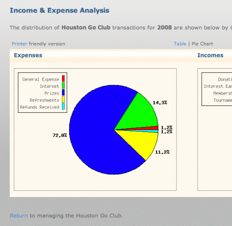This screenshot has width=232, height=226.
Task: Click the Interest Ear legend text in Incomes
Action: [218, 86]
